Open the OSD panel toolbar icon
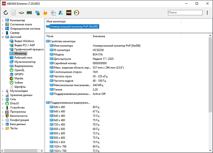Image resolution: width=213 pixels, height=153 pixels. pos(69,13)
